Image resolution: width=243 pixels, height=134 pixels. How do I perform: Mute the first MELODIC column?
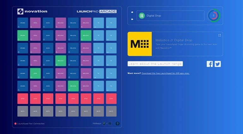61,111
